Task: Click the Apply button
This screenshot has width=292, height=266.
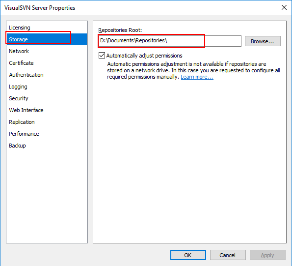Action: click(x=267, y=255)
